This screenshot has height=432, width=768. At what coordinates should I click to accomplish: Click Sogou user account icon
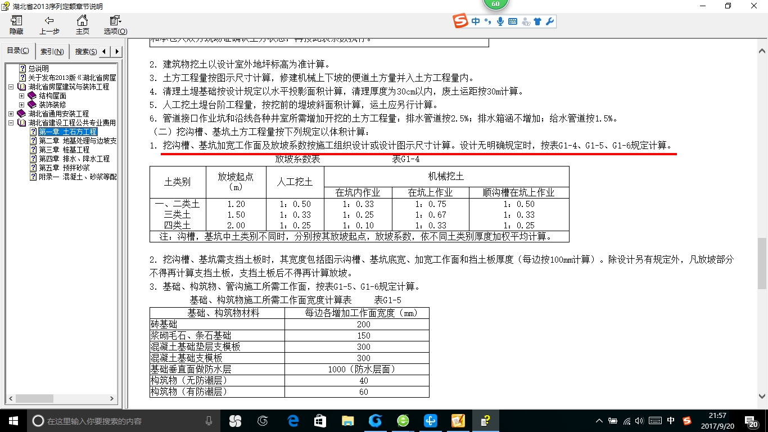[526, 21]
